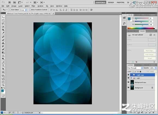Click the Background layer thumbnail
The width and height of the screenshot is (158, 115).
[x=132, y=87]
